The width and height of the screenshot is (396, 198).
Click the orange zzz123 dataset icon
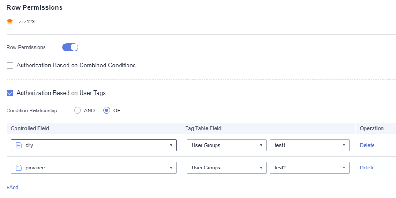10,22
